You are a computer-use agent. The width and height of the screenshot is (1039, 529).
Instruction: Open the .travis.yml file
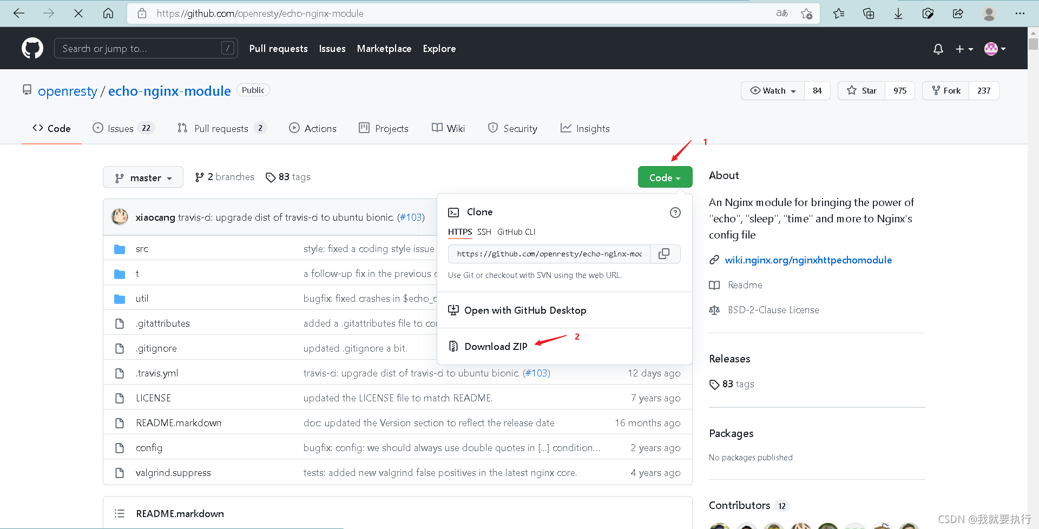point(157,373)
